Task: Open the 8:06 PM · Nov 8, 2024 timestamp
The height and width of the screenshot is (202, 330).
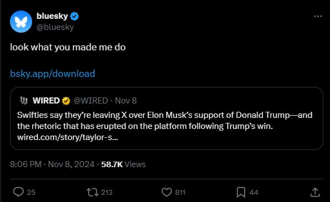Action: pyautogui.click(x=52, y=164)
